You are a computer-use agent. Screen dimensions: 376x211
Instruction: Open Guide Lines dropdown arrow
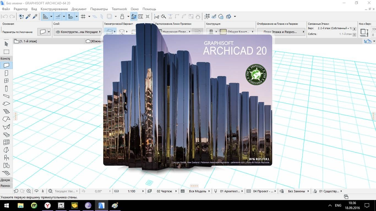tap(51, 16)
